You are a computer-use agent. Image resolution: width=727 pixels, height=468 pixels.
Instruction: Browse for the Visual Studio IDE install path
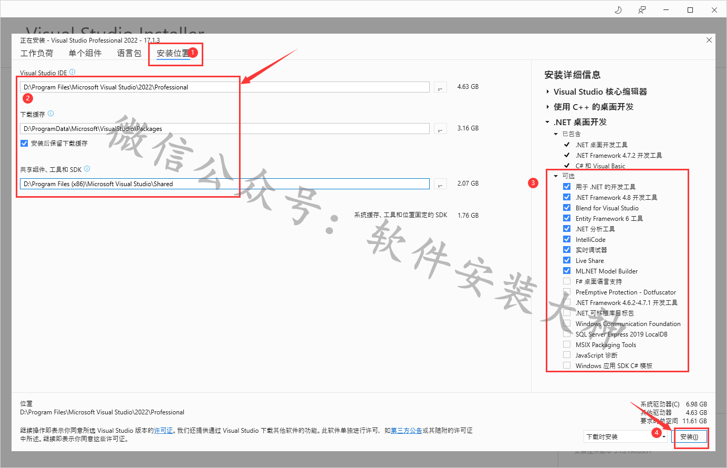(440, 87)
